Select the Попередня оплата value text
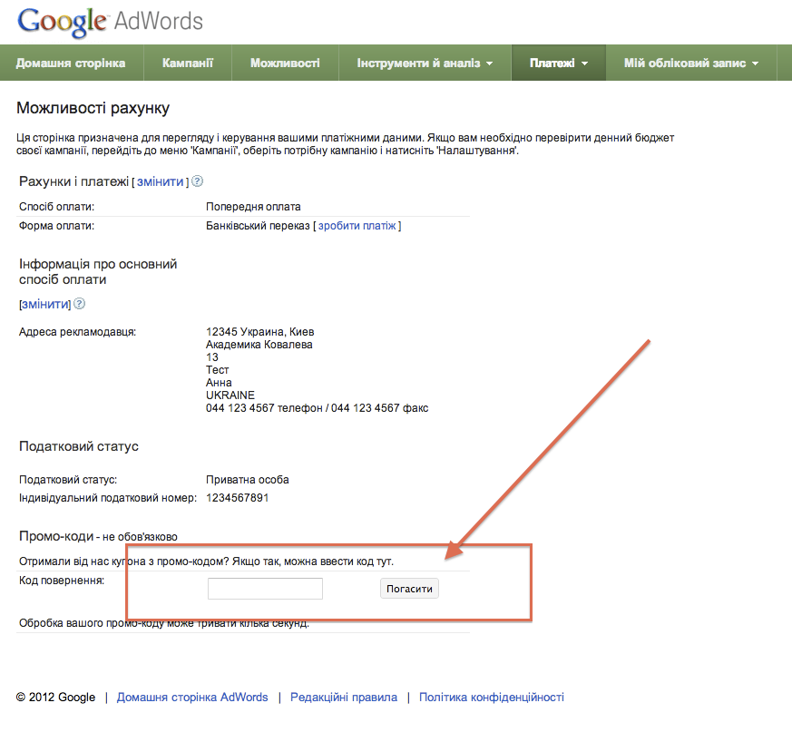This screenshot has width=792, height=742. 253,207
